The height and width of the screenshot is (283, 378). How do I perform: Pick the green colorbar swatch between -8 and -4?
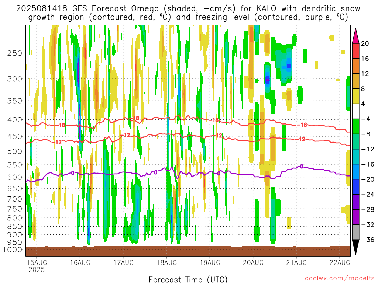tap(355, 127)
